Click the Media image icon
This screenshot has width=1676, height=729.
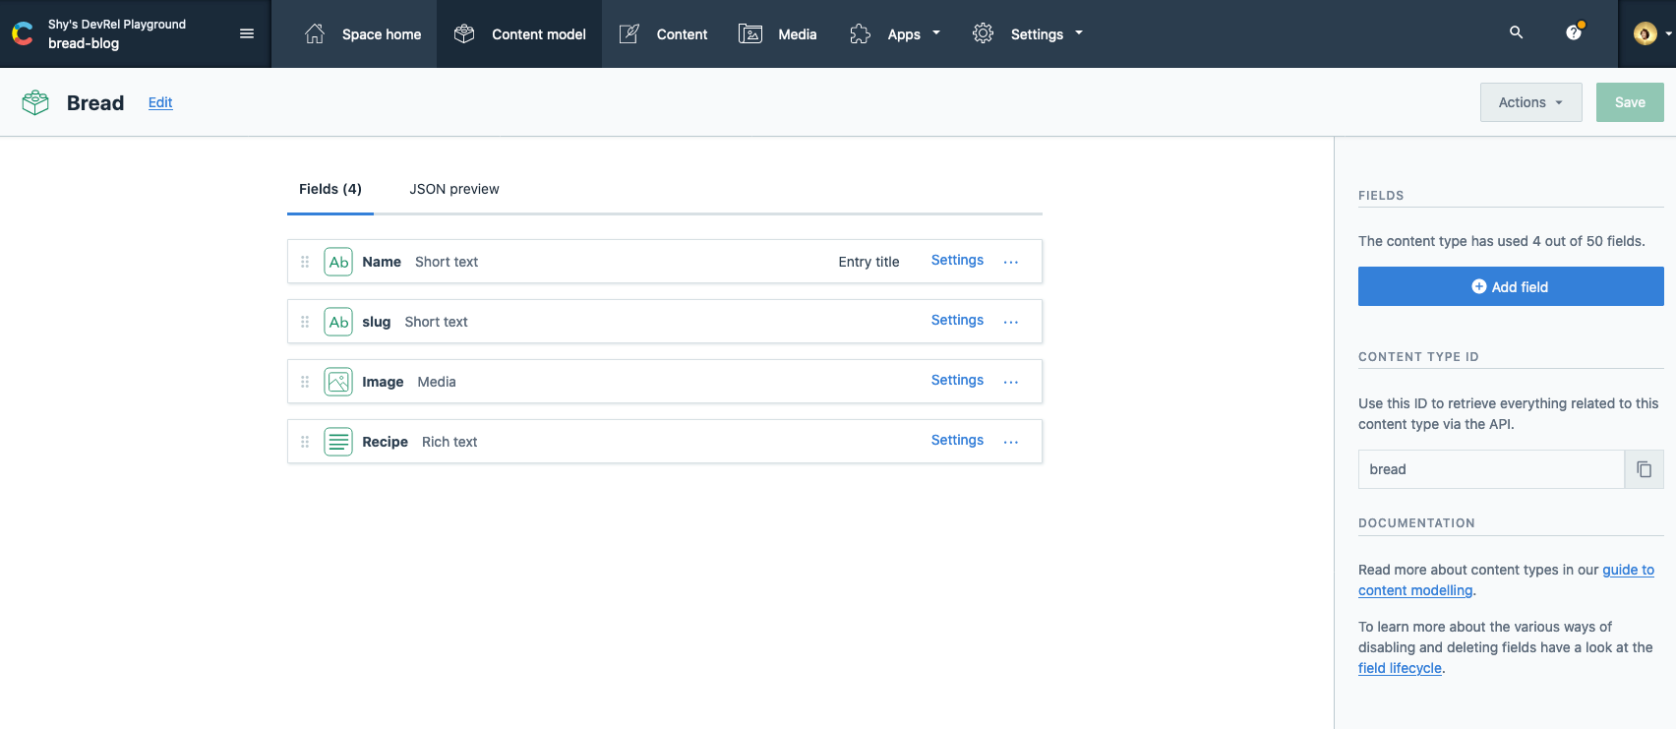[750, 33]
